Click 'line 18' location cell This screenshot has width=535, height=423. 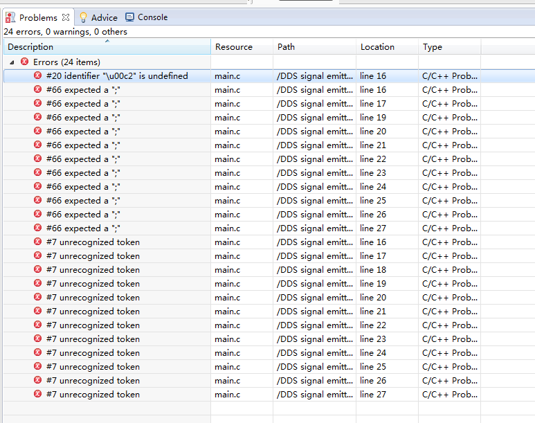[372, 270]
